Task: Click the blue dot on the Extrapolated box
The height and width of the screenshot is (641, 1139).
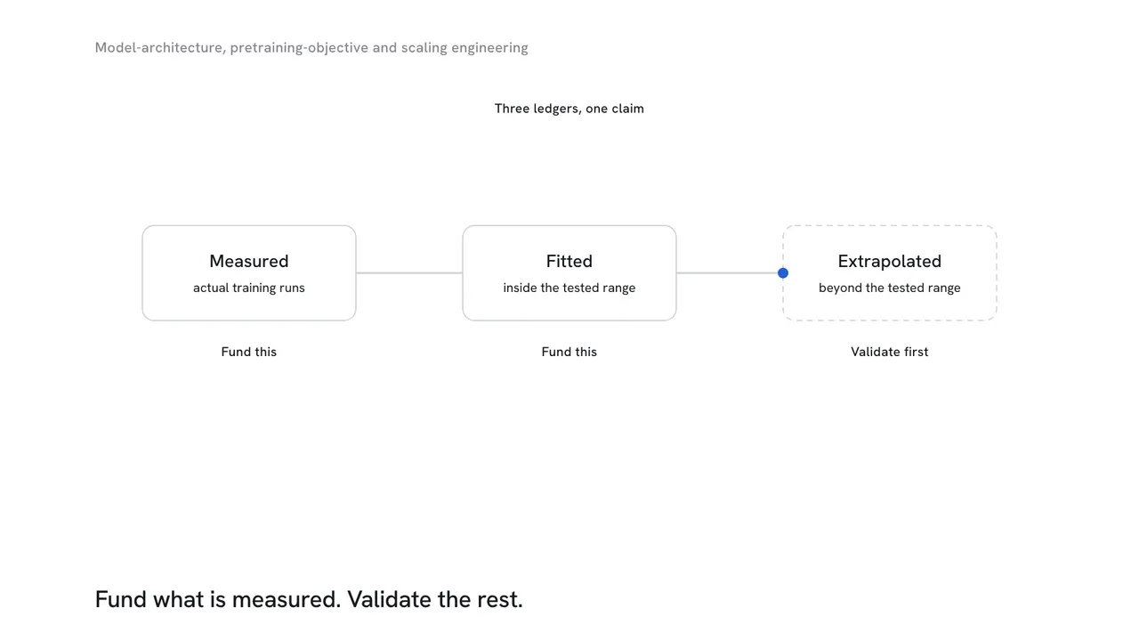Action: 783,273
